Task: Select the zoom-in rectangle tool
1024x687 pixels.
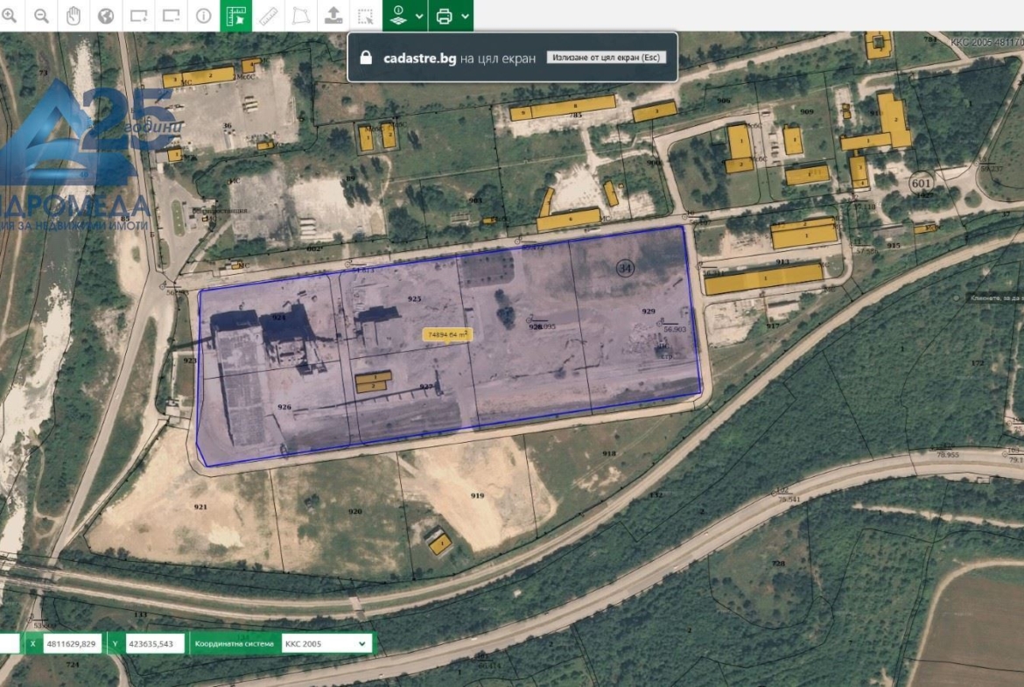Action: 138,16
